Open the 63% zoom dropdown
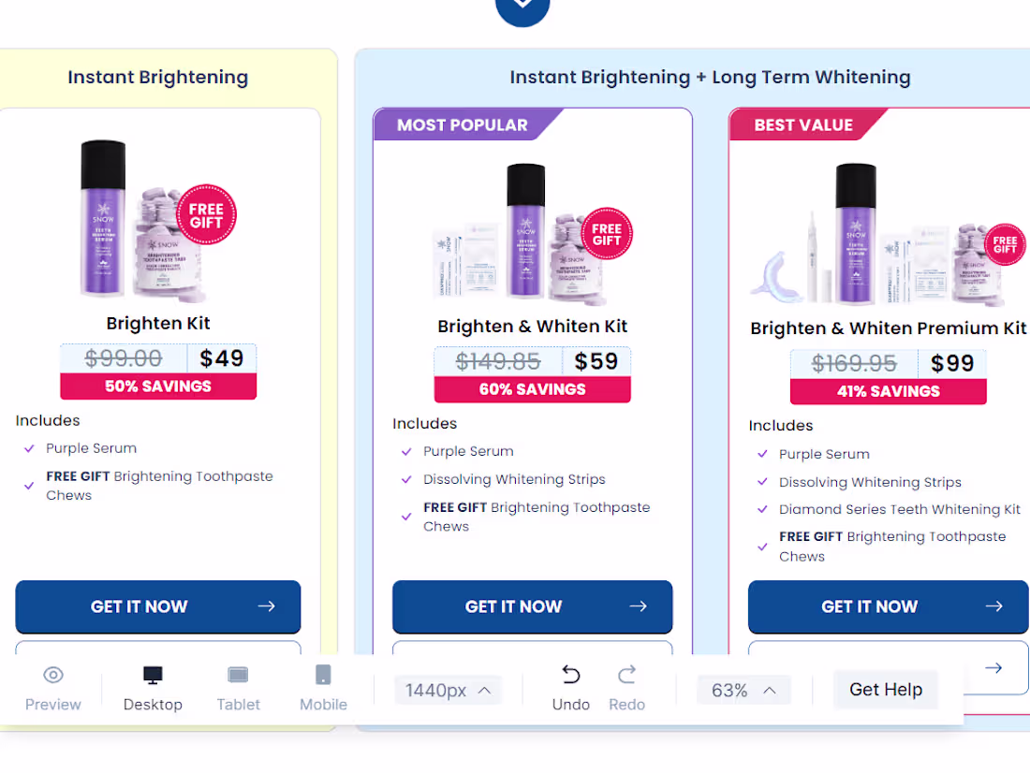The width and height of the screenshot is (1030, 773). [x=743, y=691]
